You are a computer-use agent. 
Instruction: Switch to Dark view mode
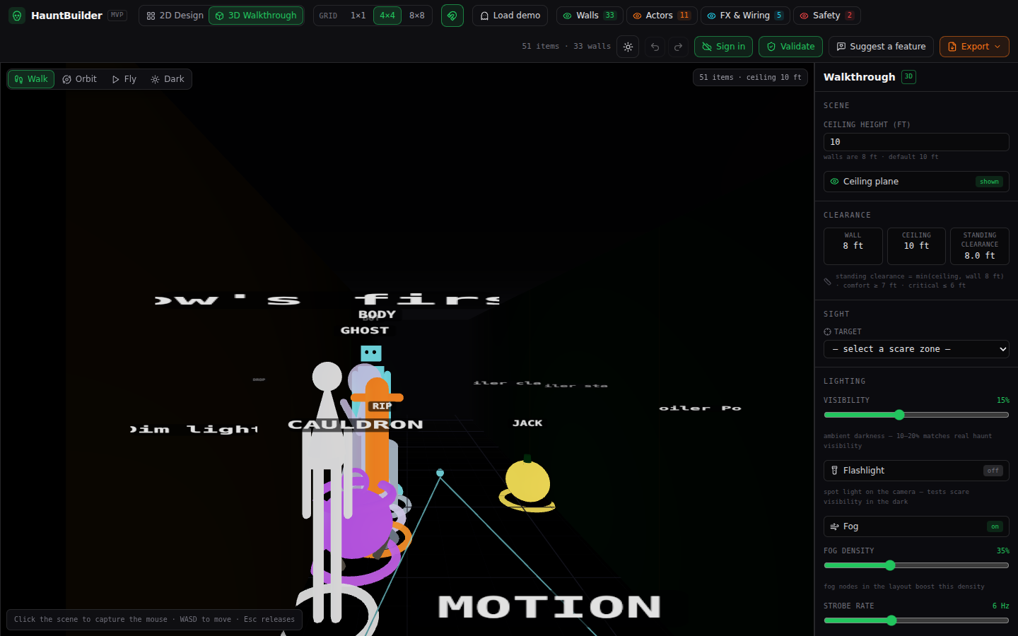pyautogui.click(x=168, y=79)
